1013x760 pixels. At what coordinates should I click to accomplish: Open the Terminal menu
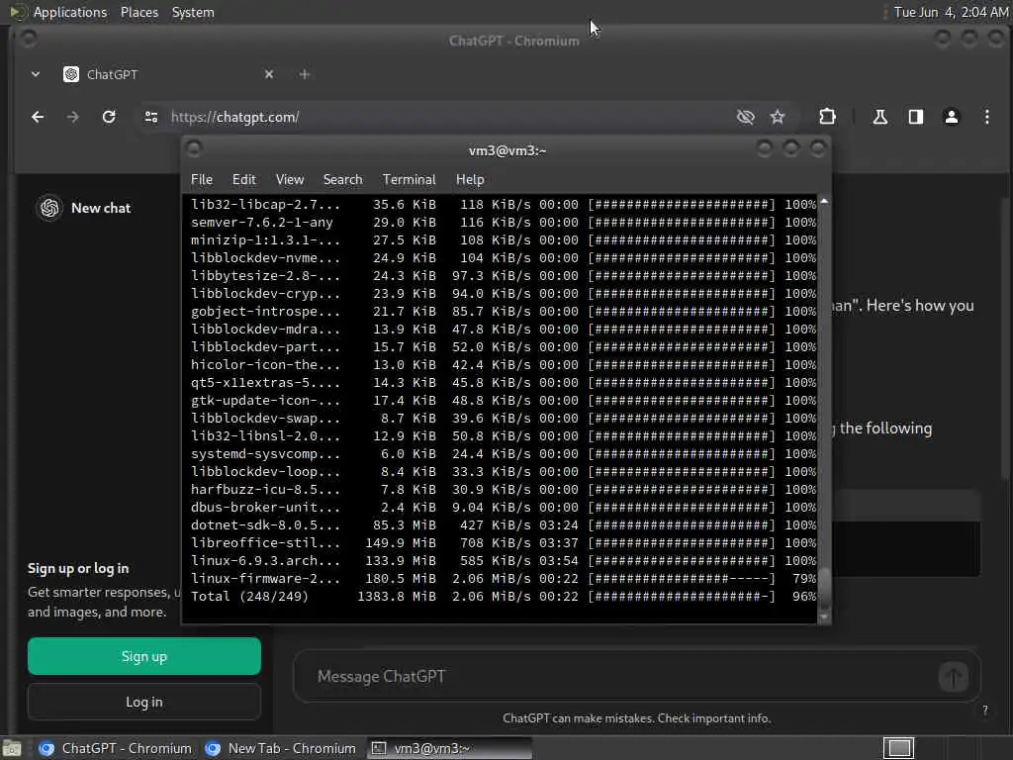click(409, 180)
